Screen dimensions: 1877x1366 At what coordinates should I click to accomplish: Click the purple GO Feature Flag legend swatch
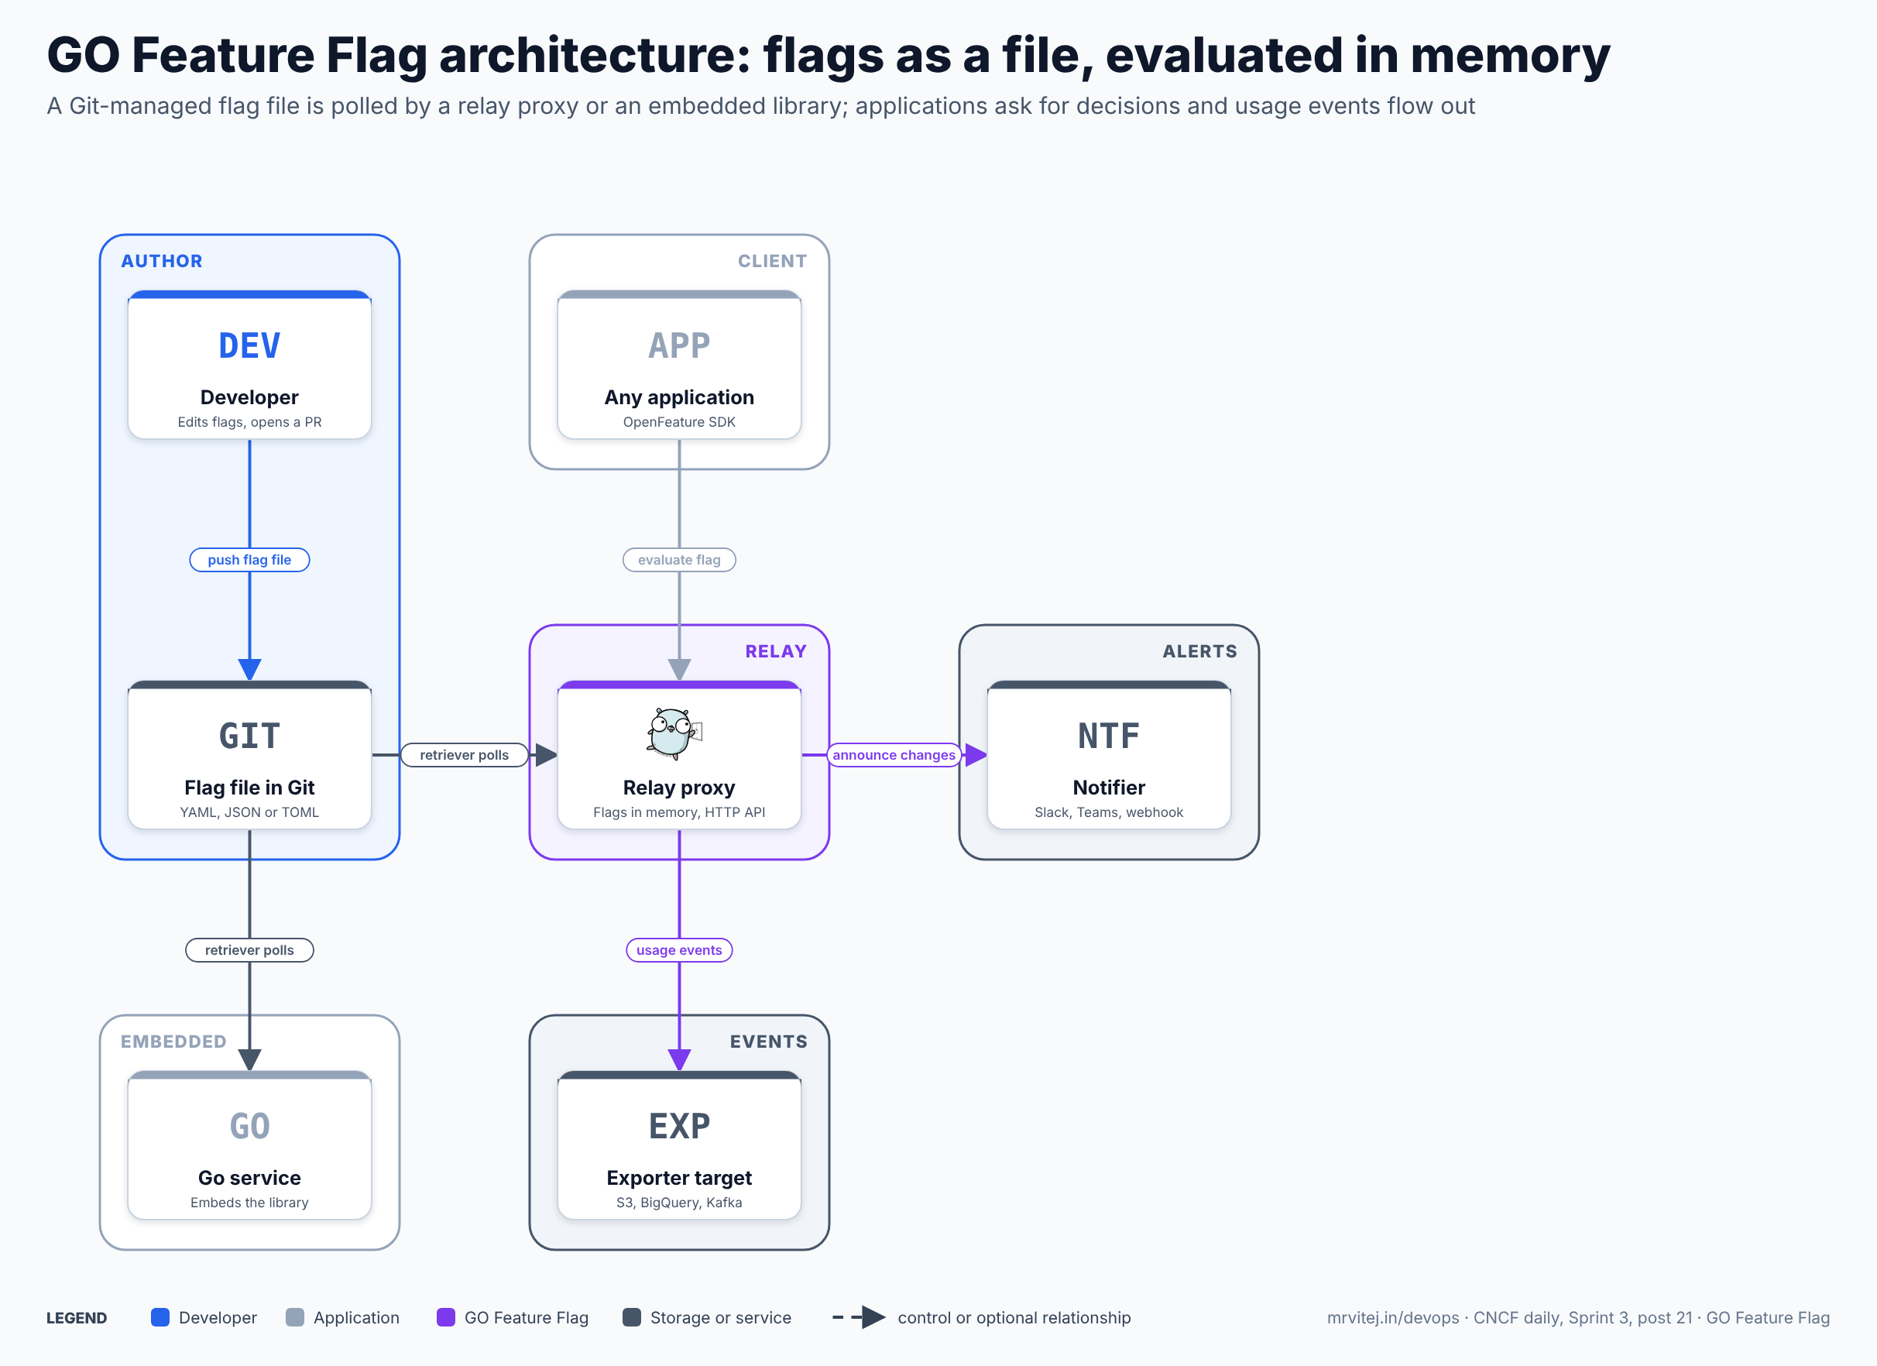(445, 1317)
